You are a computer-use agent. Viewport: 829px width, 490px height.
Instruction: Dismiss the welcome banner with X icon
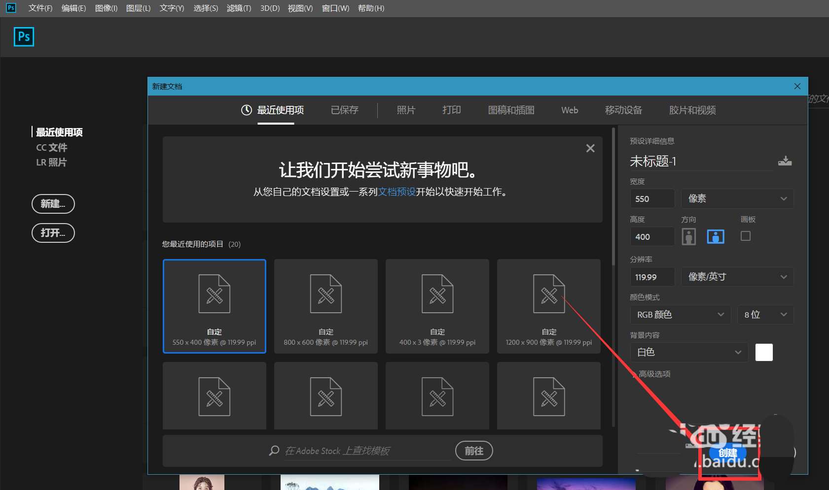pos(590,148)
